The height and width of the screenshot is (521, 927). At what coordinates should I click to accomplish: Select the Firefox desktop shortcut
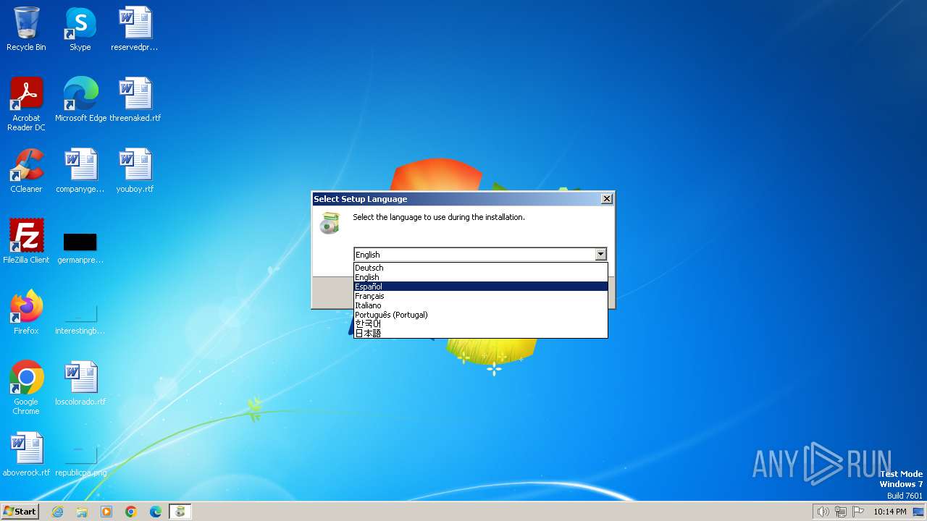pyautogui.click(x=26, y=313)
